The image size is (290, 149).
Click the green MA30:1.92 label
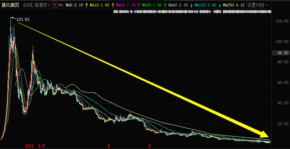click(152, 5)
